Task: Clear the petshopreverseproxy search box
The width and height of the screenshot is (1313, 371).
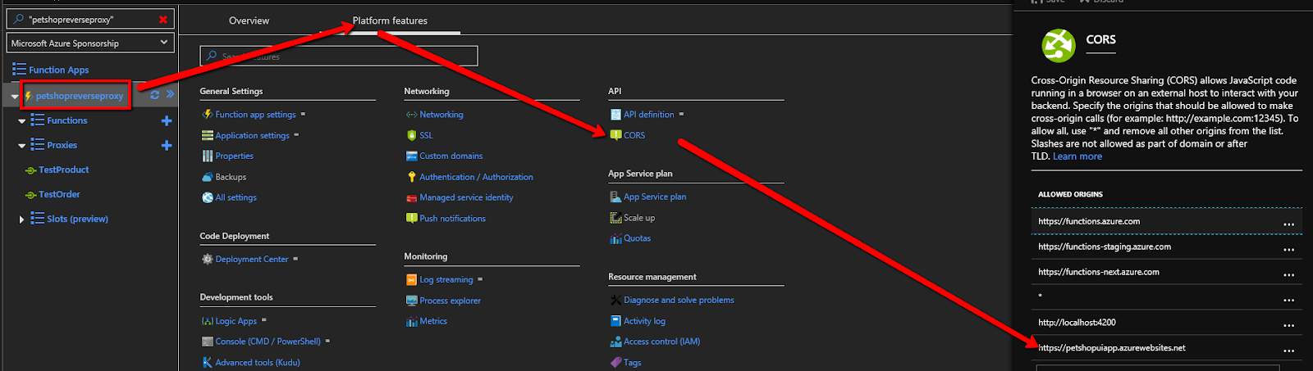Action: (163, 19)
